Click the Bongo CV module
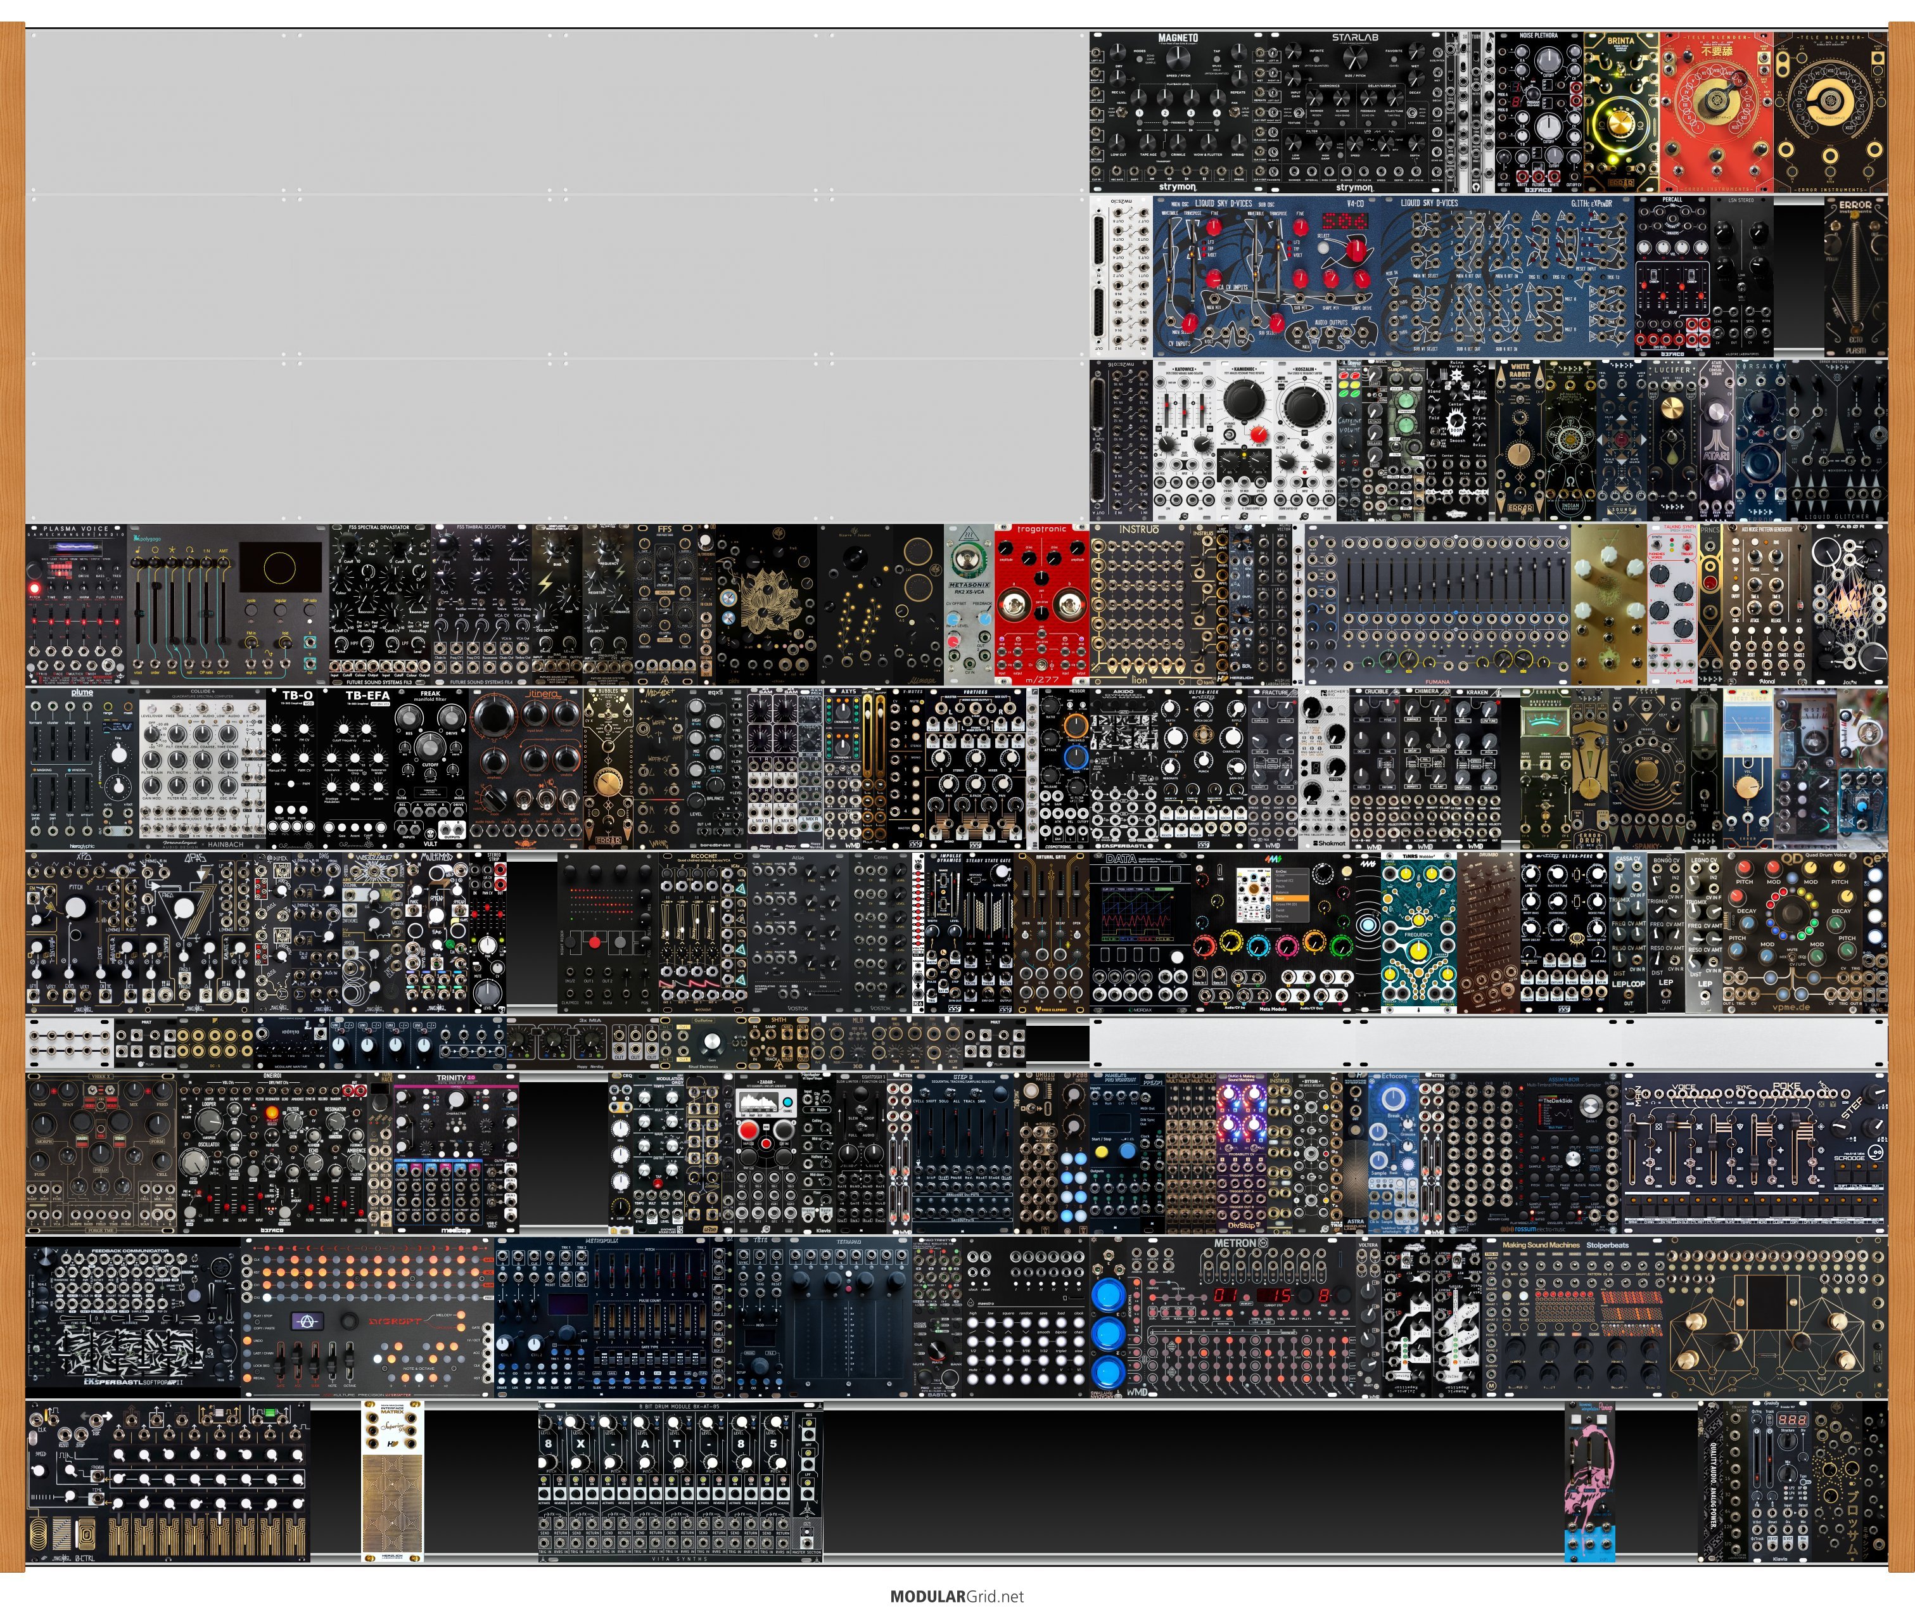This screenshot has width=1915, height=1610. pos(1666,933)
